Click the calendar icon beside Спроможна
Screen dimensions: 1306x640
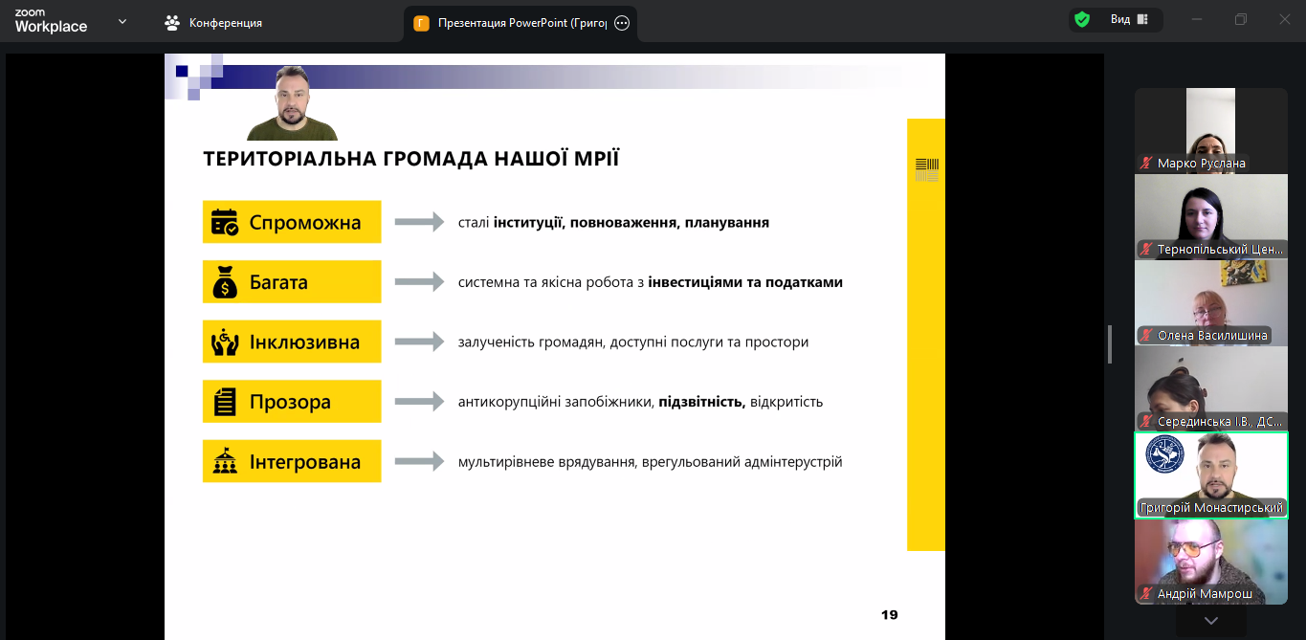225,222
